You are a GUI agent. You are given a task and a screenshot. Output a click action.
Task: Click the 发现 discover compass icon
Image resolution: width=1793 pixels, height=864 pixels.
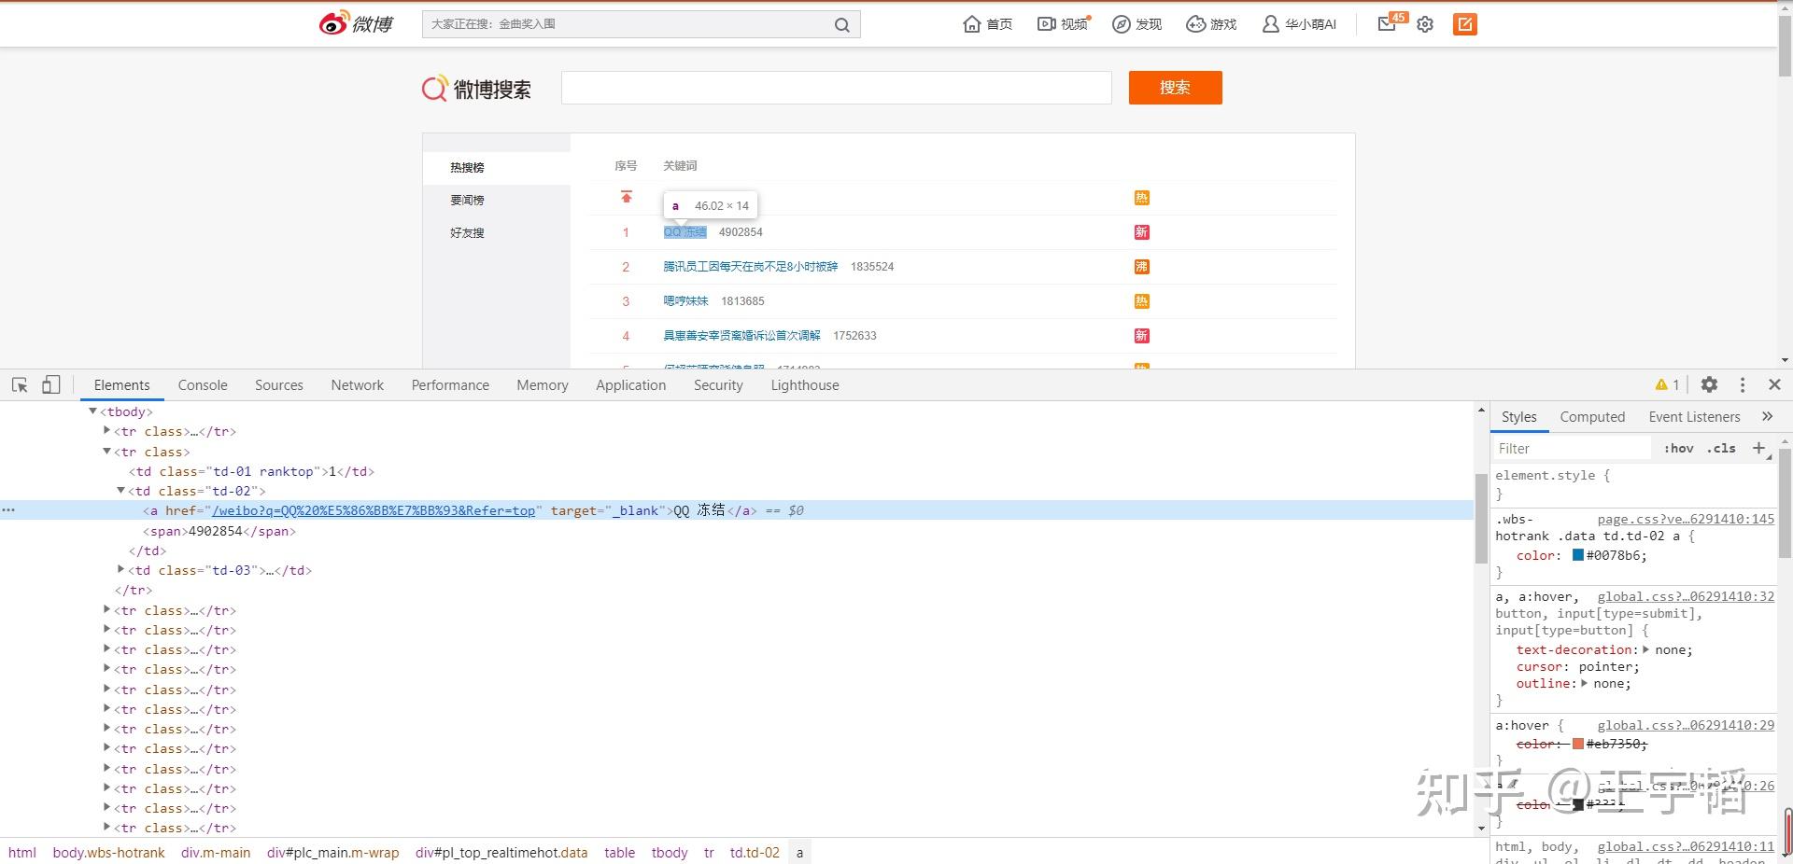(1120, 24)
